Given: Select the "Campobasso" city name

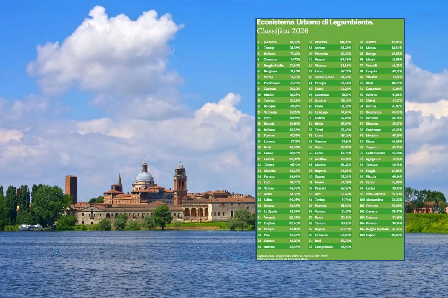Looking at the screenshot, I should coord(324,247).
